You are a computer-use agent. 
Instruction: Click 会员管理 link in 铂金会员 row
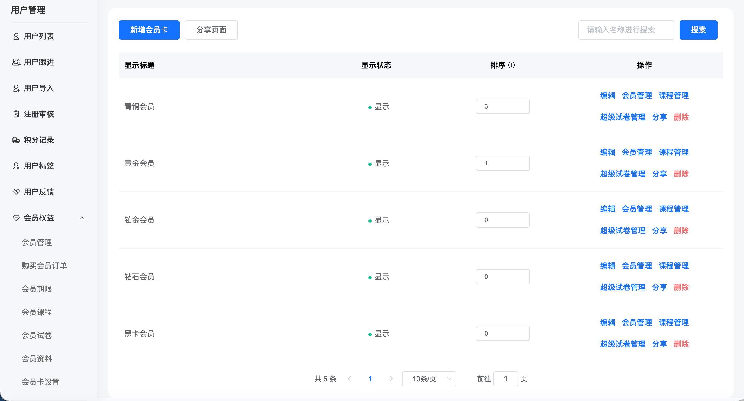click(637, 209)
